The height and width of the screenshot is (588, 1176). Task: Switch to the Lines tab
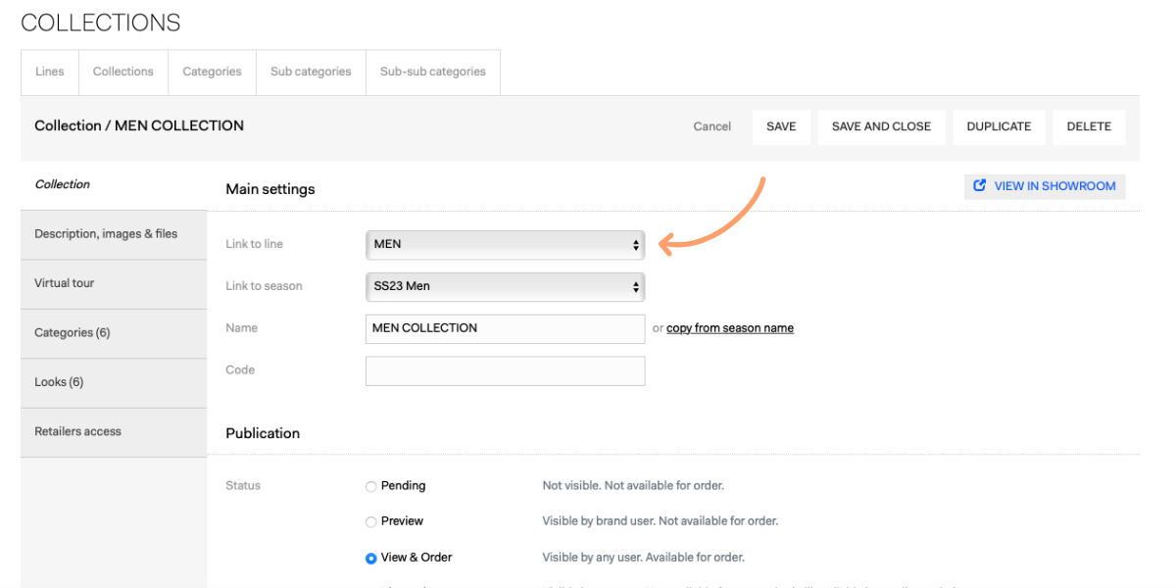point(49,72)
